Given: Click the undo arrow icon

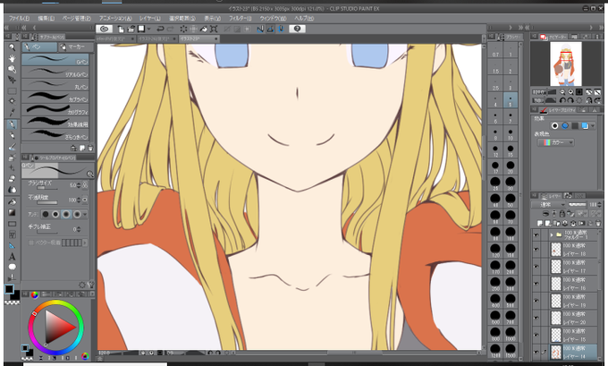Looking at the screenshot, I should point(160,29).
